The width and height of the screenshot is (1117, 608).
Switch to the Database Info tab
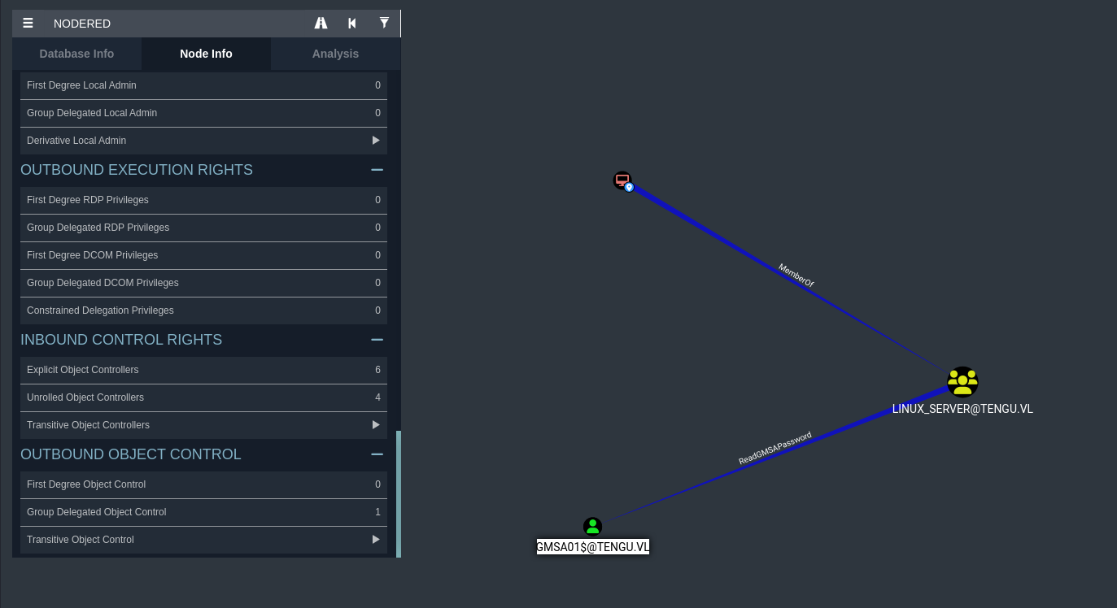pos(76,54)
